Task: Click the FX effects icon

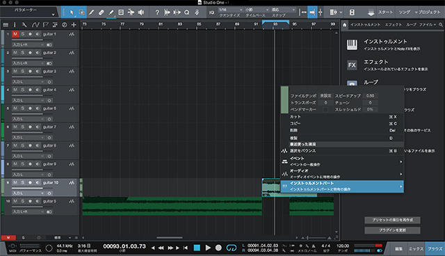Action: pyautogui.click(x=352, y=65)
